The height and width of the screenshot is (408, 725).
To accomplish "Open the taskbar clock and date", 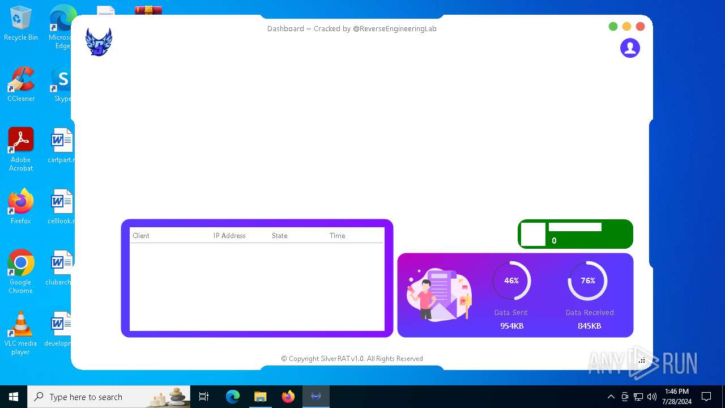I will pos(677,397).
